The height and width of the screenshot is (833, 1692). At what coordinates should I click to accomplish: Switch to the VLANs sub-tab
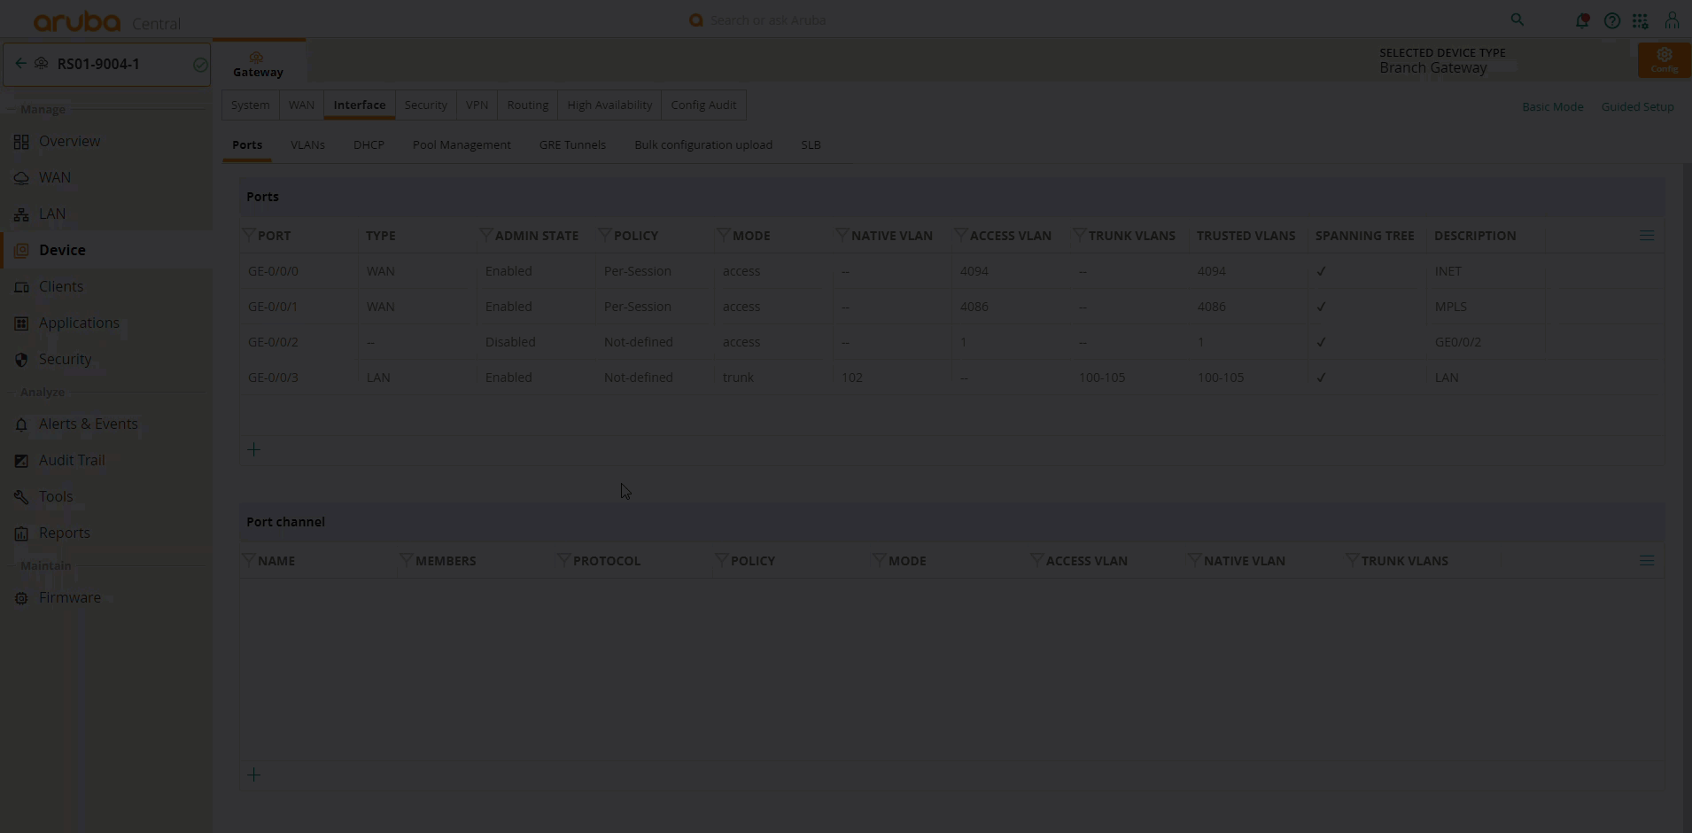tap(307, 144)
